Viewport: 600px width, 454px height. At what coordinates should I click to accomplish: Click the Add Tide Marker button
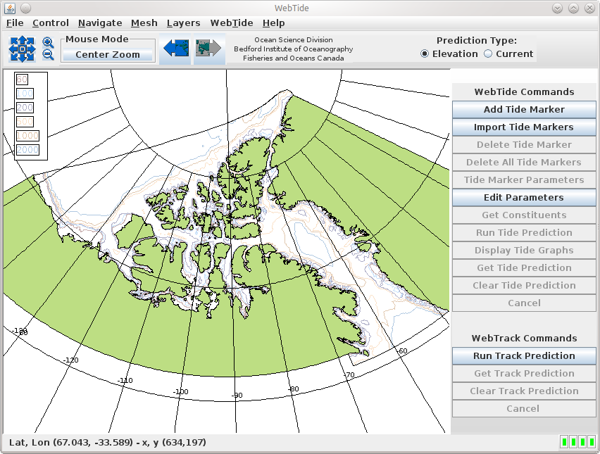[x=524, y=109]
